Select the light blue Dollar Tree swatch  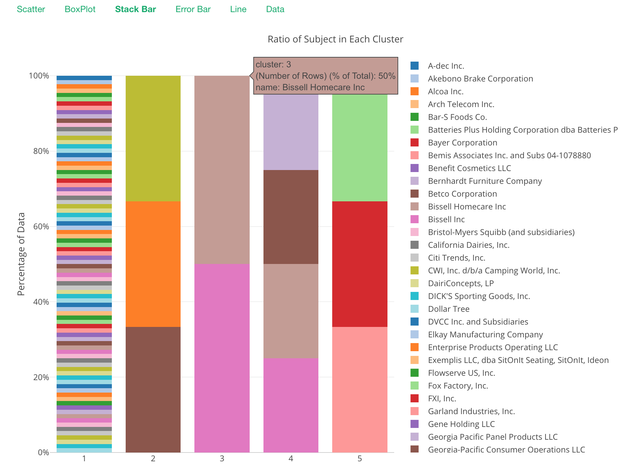click(414, 309)
